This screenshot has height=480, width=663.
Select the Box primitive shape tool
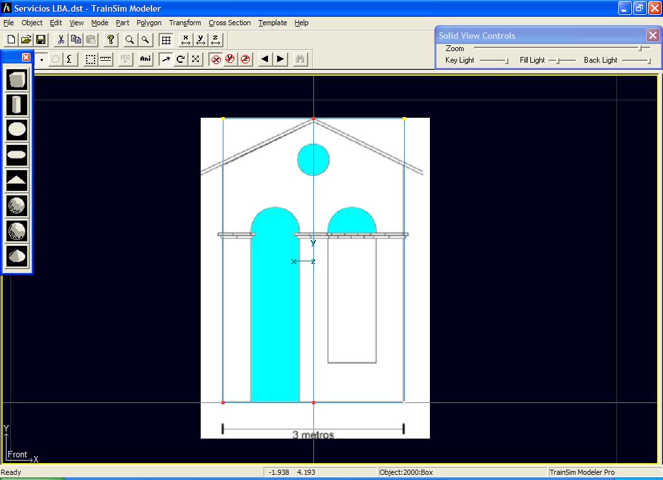(17, 80)
